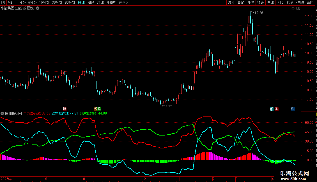Select the 5分钟 period
317x182 pixels.
pos(32,3)
